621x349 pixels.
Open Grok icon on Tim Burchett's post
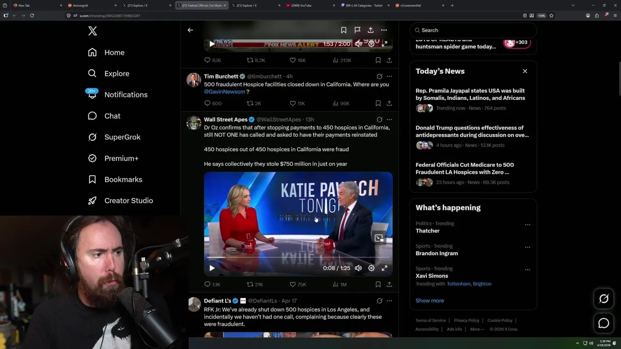click(379, 77)
